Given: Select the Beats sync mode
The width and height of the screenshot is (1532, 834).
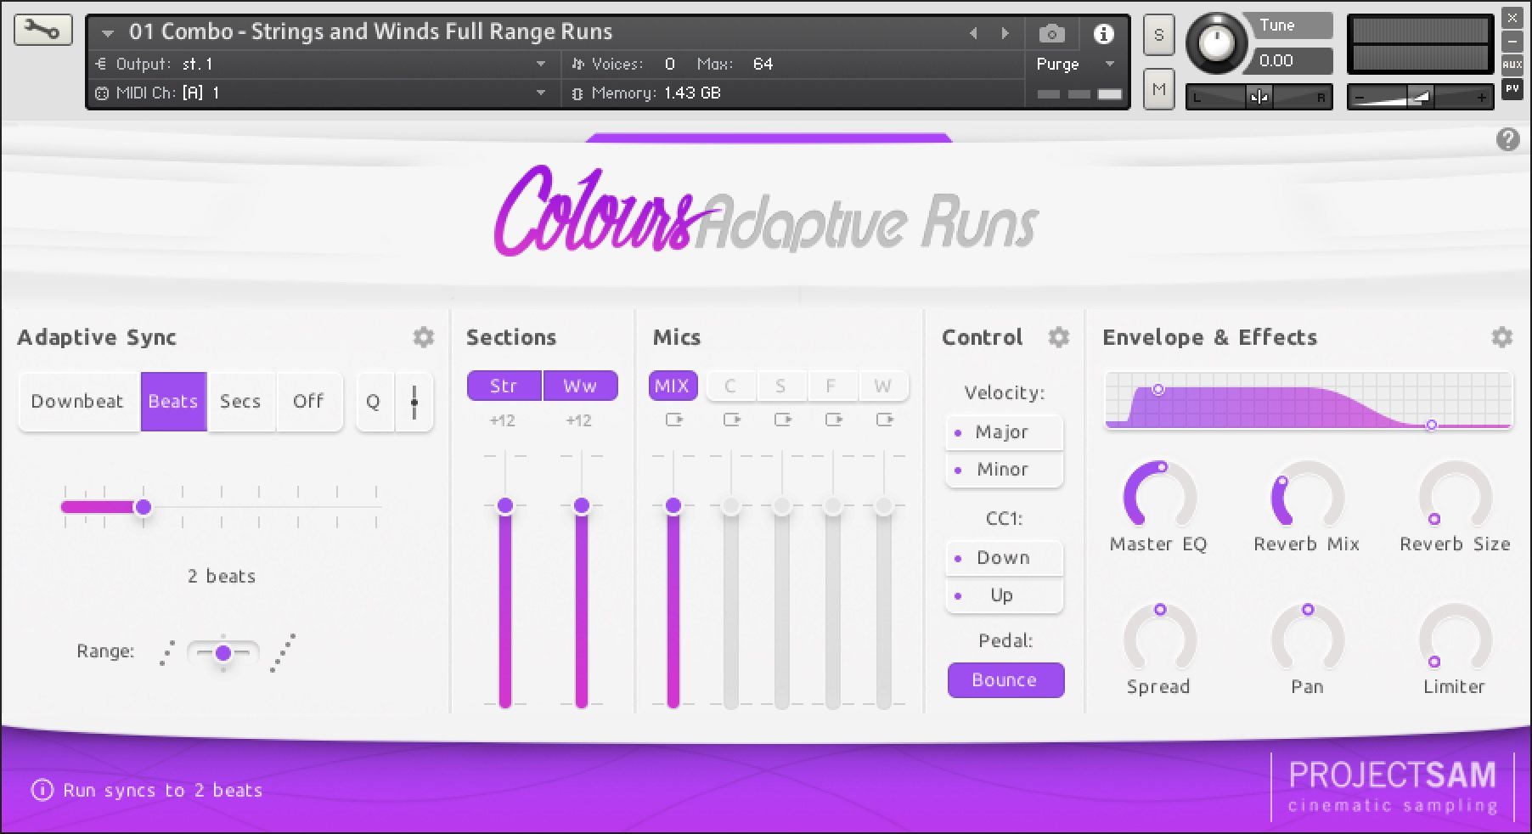Looking at the screenshot, I should point(173,402).
